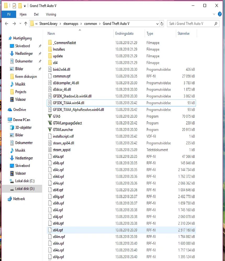Open the Del ribbon tab
Image resolution: width=225 pixels, height=261 pixels.
tap(36, 14)
